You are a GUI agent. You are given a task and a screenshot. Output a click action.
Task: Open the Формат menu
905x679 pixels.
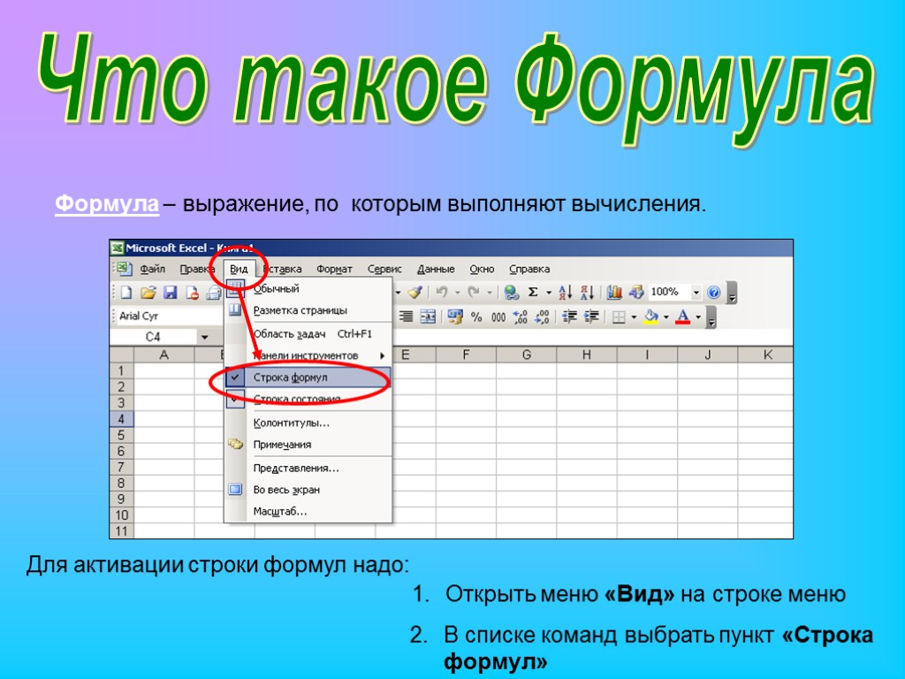pyautogui.click(x=334, y=269)
